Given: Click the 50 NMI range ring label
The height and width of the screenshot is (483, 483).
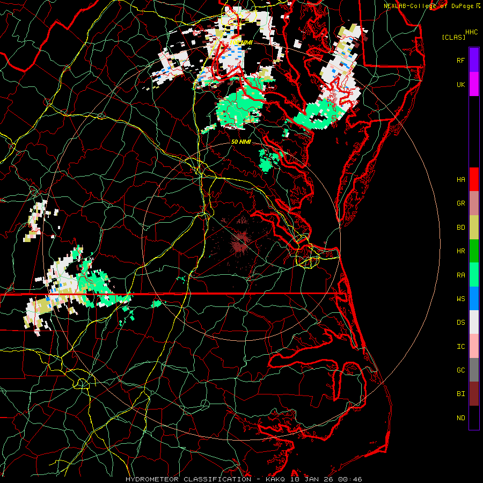Looking at the screenshot, I should (241, 142).
